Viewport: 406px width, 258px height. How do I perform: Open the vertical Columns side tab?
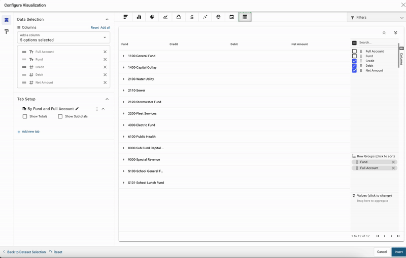pyautogui.click(x=401, y=56)
